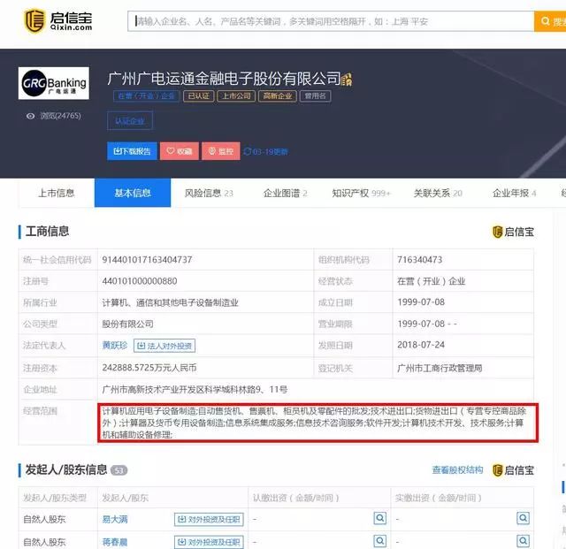566x549 pixels.
Task: Click 对外投资及任职 button for 蒋春晨
Action: tap(209, 542)
